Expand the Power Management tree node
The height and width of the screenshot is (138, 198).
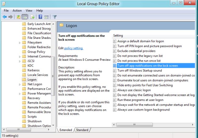(19, 94)
